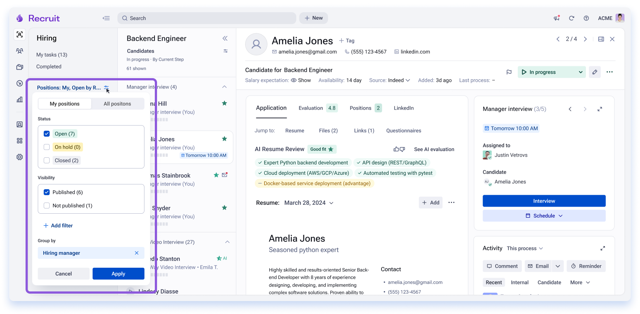Check the Closed (2) checkbox
640x314 pixels.
click(x=47, y=160)
